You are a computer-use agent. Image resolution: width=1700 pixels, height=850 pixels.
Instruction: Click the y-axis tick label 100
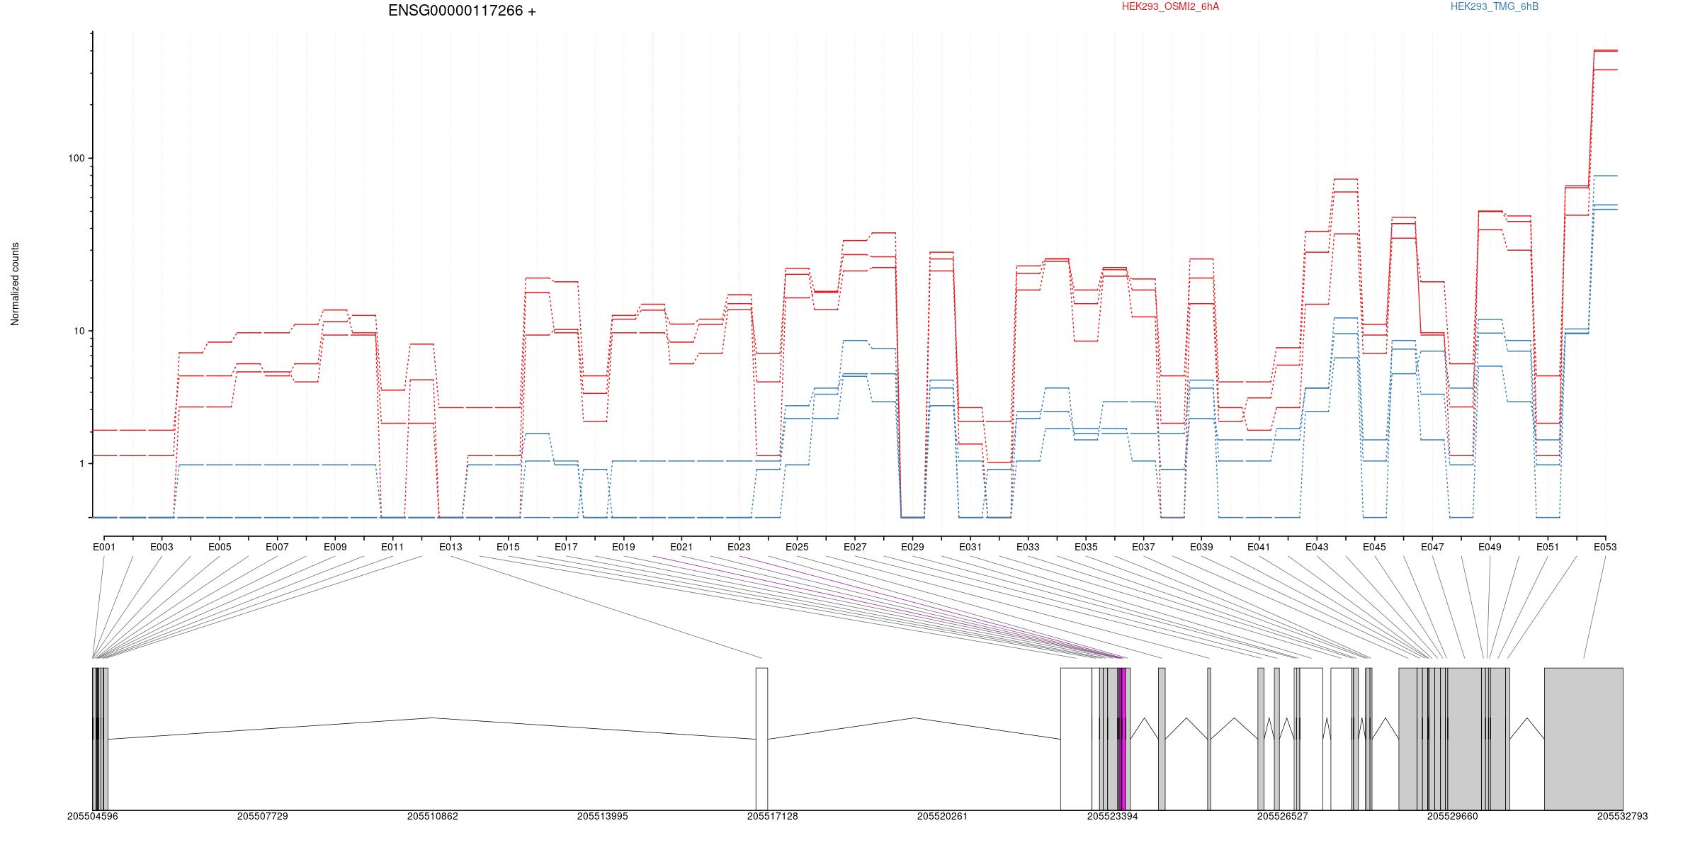(x=76, y=158)
